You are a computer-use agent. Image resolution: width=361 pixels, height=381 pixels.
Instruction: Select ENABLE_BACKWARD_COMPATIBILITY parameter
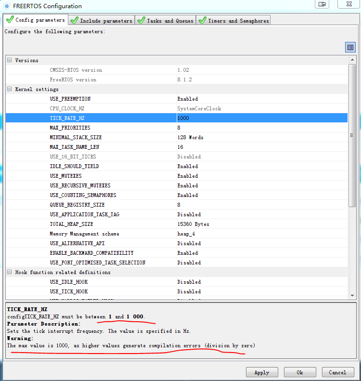(x=91, y=253)
